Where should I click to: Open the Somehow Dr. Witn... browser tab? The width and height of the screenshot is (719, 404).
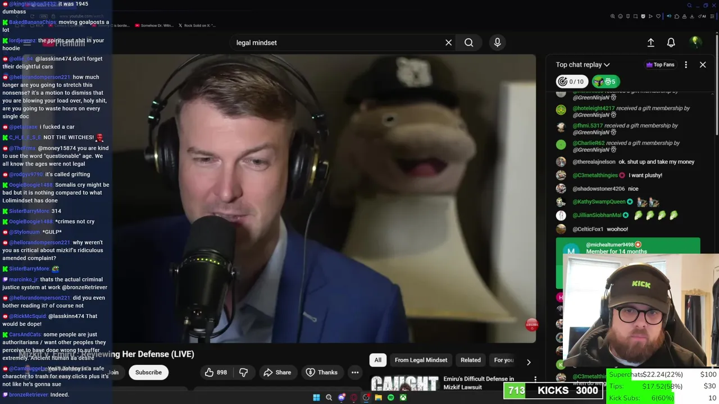point(153,25)
